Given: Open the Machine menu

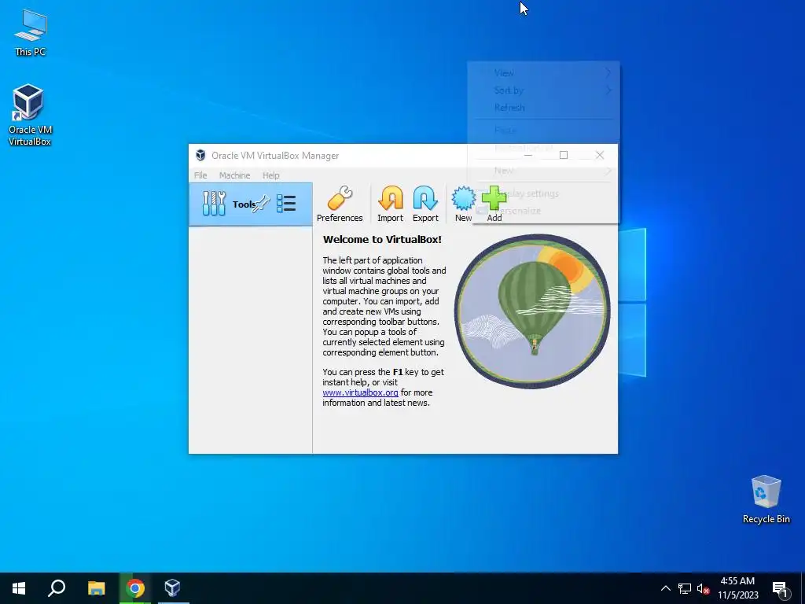Looking at the screenshot, I should 234,175.
